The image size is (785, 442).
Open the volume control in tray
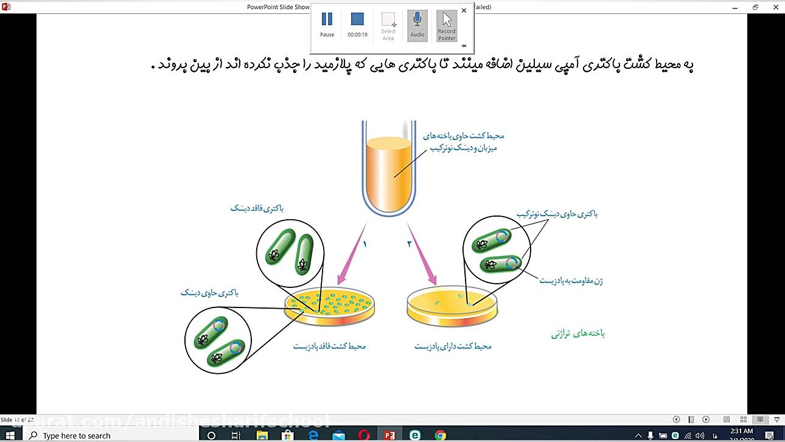pyautogui.click(x=699, y=435)
